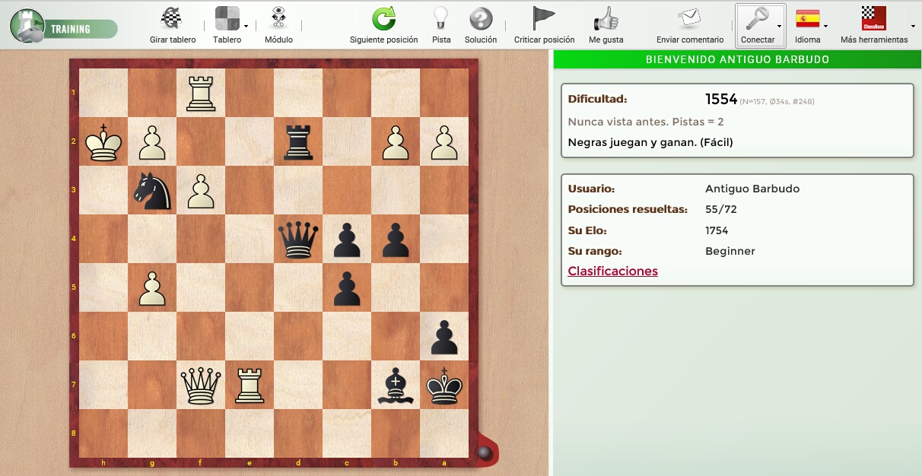Select the white rook on f1
The image size is (922, 476).
click(201, 93)
